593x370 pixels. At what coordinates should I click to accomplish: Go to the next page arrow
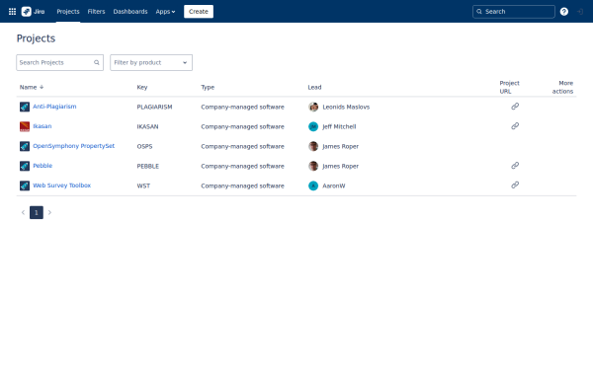click(x=49, y=212)
